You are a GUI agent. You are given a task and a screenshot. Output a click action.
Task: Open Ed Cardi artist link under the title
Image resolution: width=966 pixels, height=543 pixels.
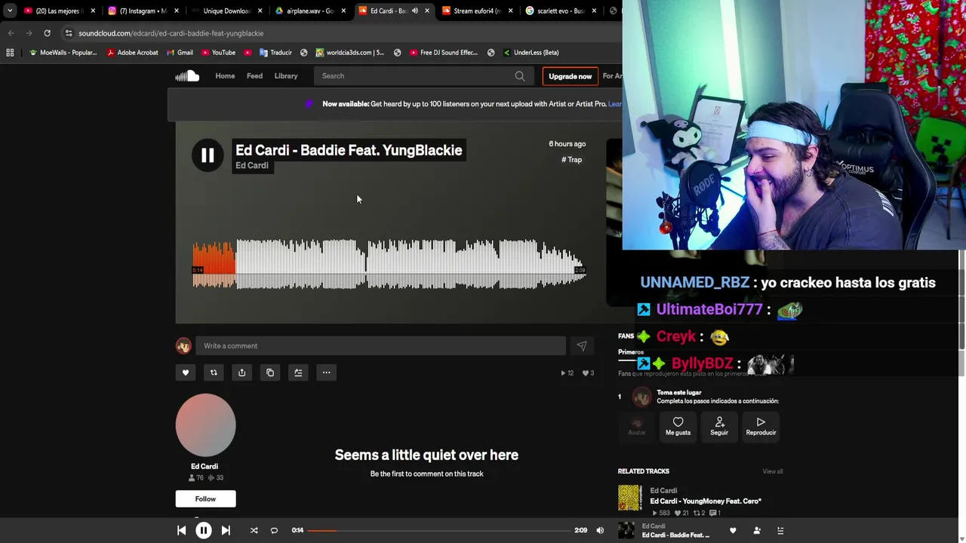click(252, 166)
